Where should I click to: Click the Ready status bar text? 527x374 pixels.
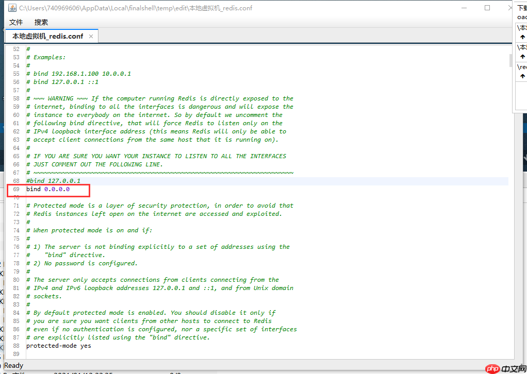13,365
